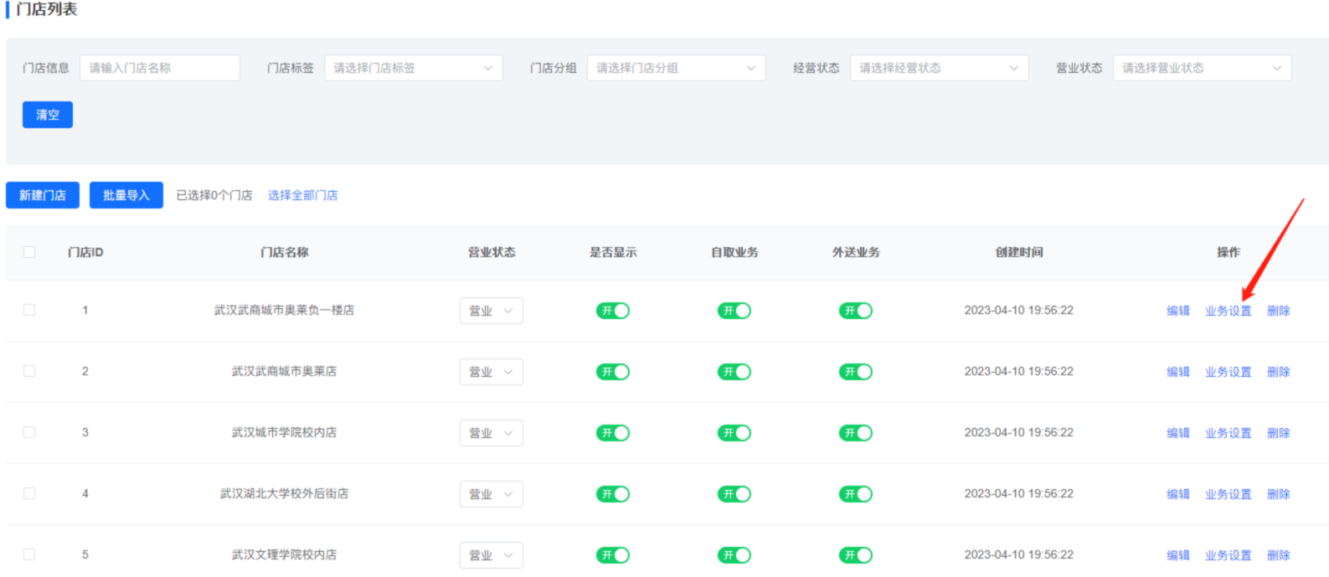The height and width of the screenshot is (577, 1329).
Task: Toggle the 外送业务 switch for store ID 2
Action: point(856,372)
